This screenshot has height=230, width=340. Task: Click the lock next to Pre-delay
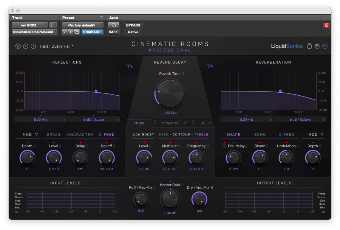coord(247,146)
